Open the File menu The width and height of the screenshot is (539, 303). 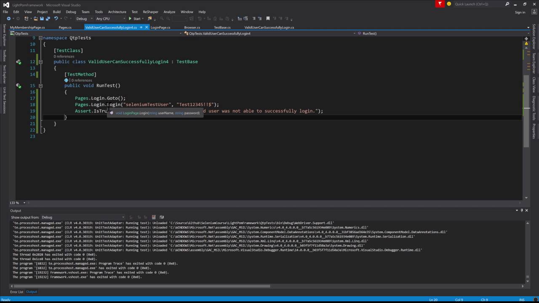[x=5, y=12]
